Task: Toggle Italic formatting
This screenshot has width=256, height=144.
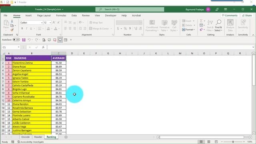Action: (26, 28)
